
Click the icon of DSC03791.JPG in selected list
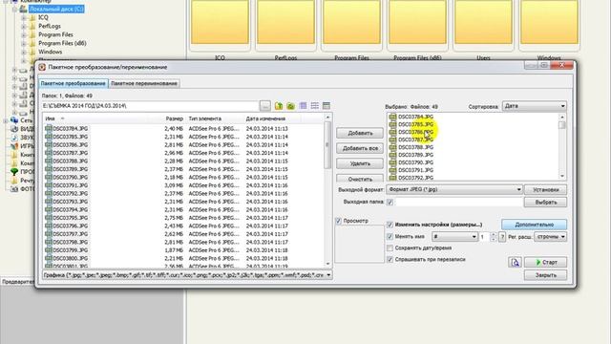[392, 170]
